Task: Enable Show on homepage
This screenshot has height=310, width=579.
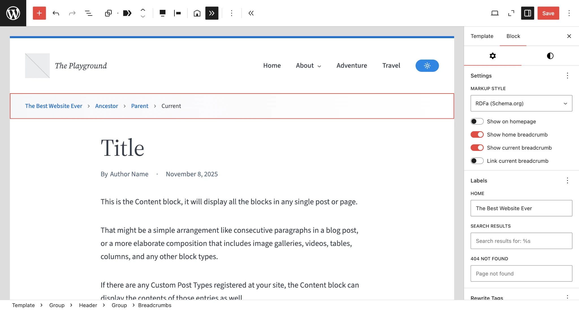Action: click(x=477, y=121)
